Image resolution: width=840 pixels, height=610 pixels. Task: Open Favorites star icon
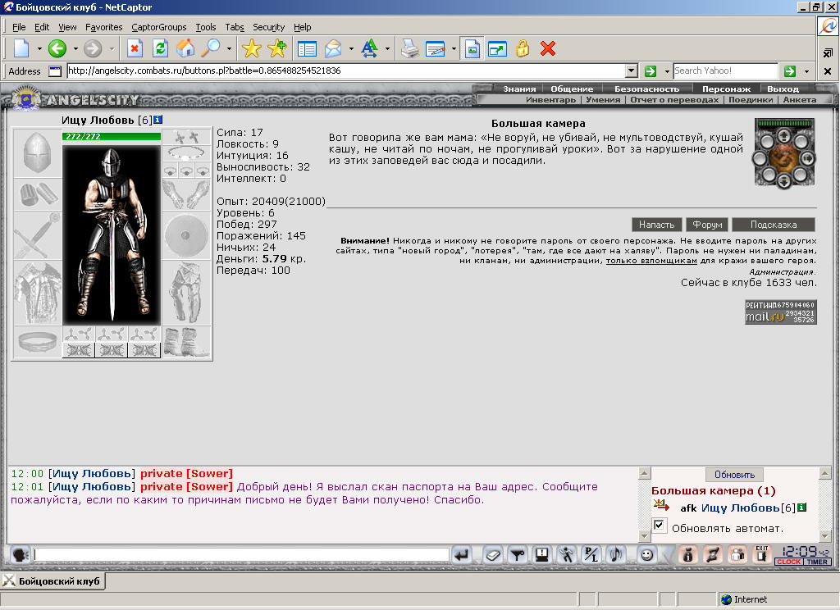pos(251,48)
